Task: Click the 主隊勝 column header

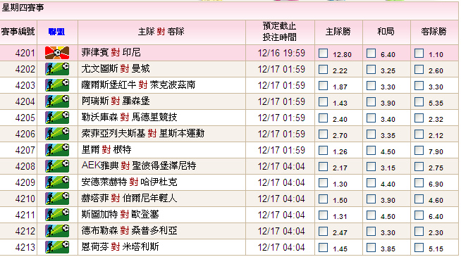Action: pyautogui.click(x=338, y=32)
